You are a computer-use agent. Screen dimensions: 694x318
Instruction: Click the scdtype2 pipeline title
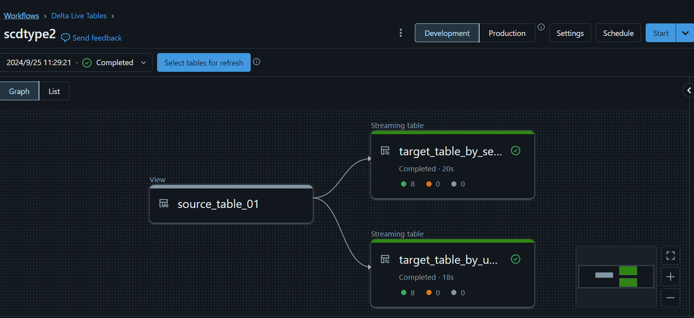[x=30, y=34]
